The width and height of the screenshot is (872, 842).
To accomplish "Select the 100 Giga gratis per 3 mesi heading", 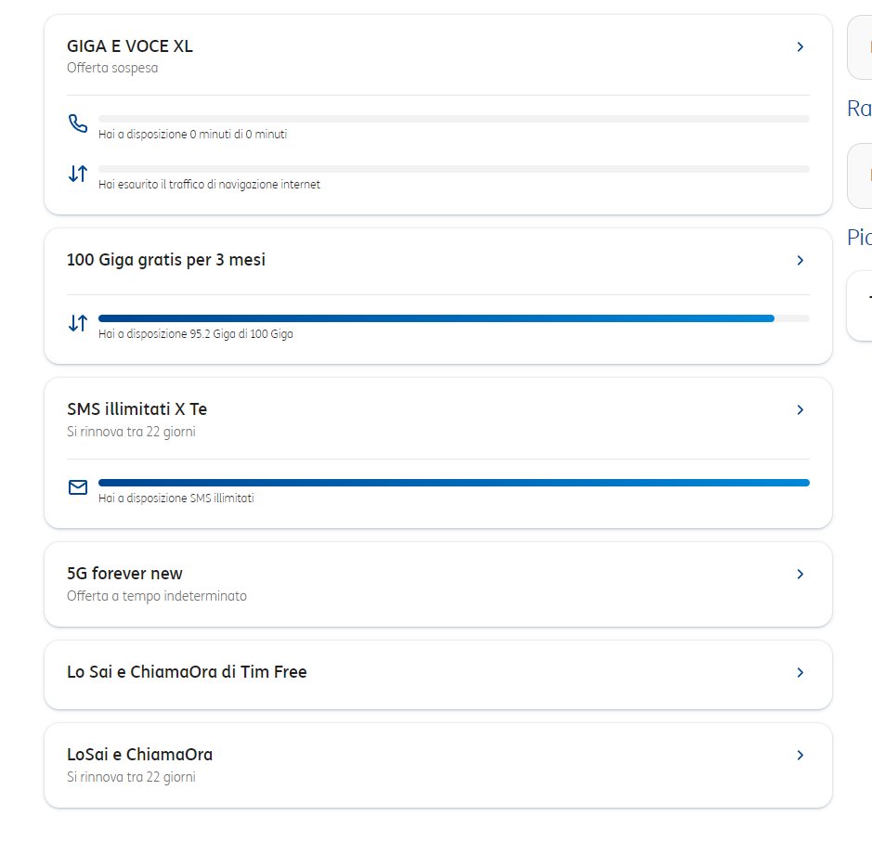I will pos(166,260).
